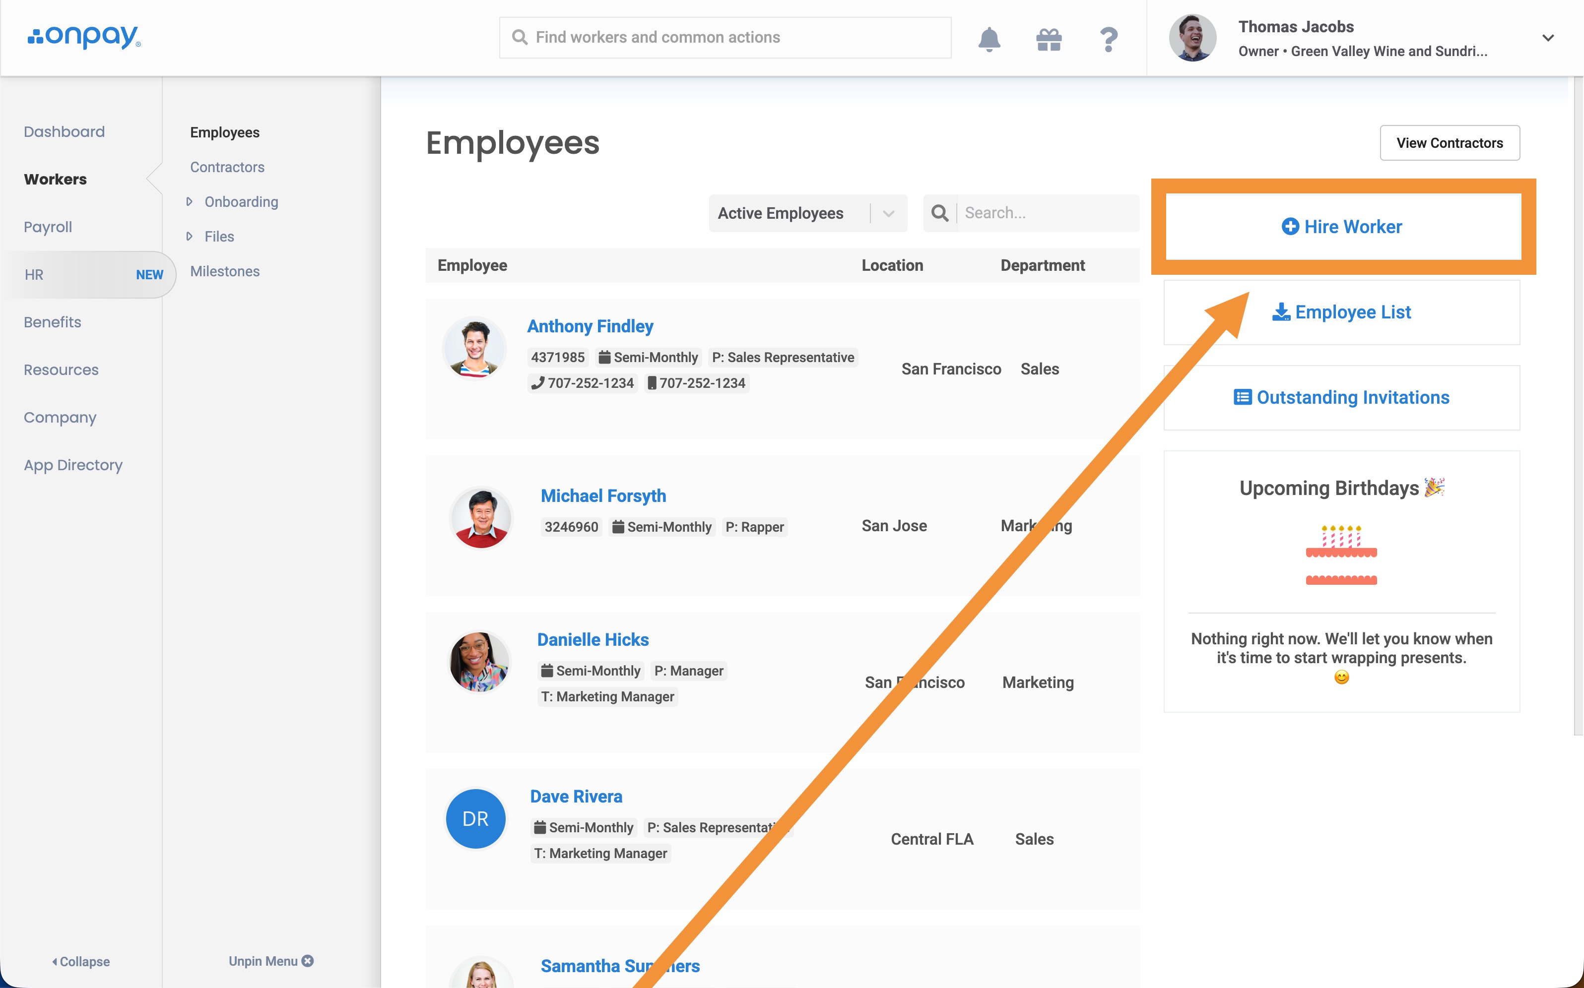Click the magnifier icon beside employee Search
1584x988 pixels.
(x=939, y=213)
